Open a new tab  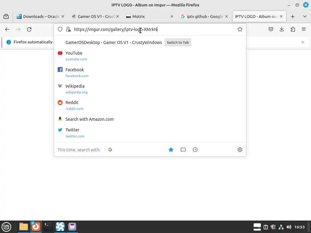(x=292, y=16)
